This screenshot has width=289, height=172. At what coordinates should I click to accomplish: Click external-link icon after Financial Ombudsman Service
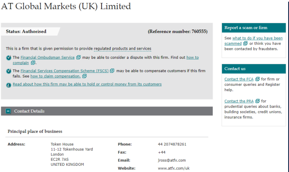pyautogui.click(x=78, y=58)
